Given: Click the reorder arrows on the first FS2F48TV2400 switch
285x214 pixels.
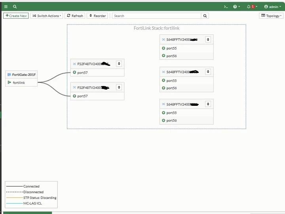Looking at the screenshot, I should 119,64.
